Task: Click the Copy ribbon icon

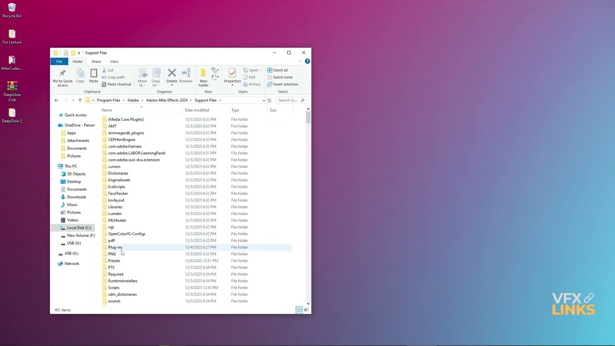Action: [80, 73]
